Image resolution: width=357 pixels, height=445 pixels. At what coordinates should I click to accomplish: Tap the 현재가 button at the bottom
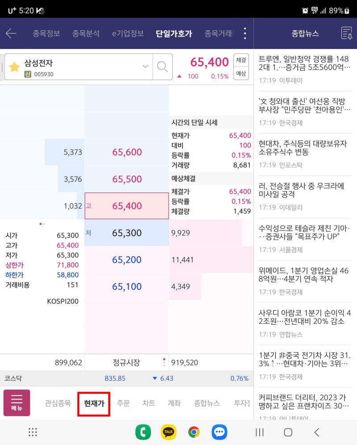[94, 402]
